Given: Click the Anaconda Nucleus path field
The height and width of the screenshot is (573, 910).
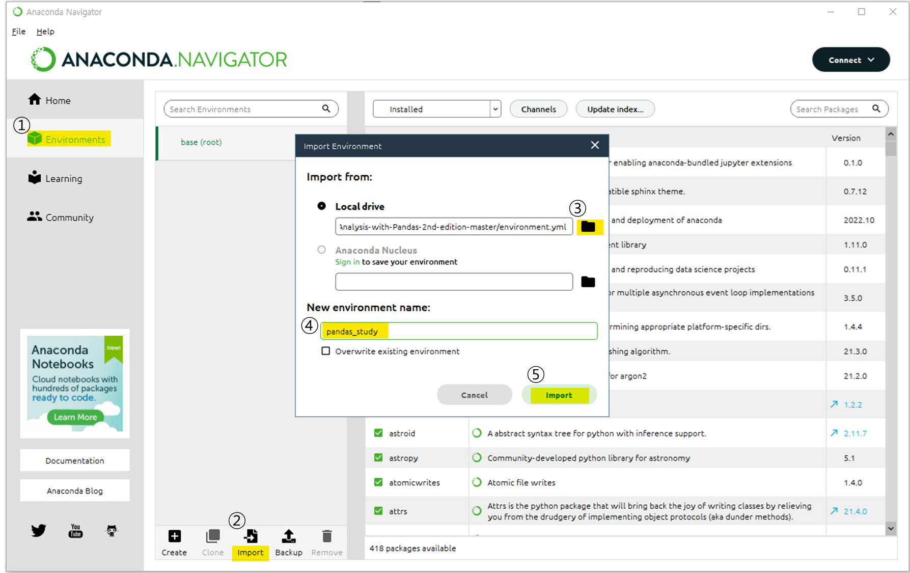Looking at the screenshot, I should tap(454, 282).
